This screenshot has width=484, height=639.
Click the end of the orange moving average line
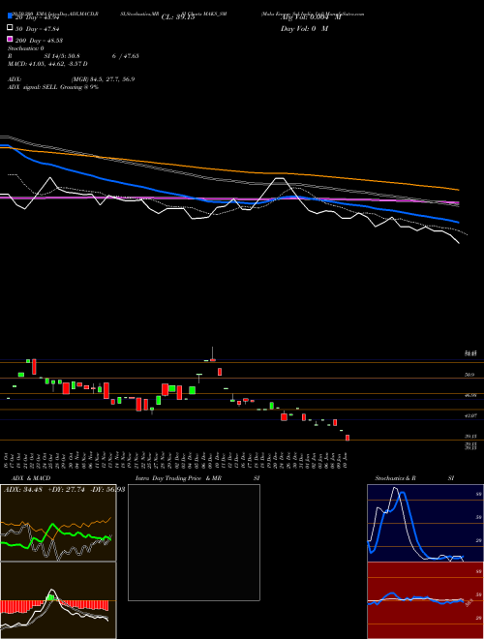click(459, 190)
